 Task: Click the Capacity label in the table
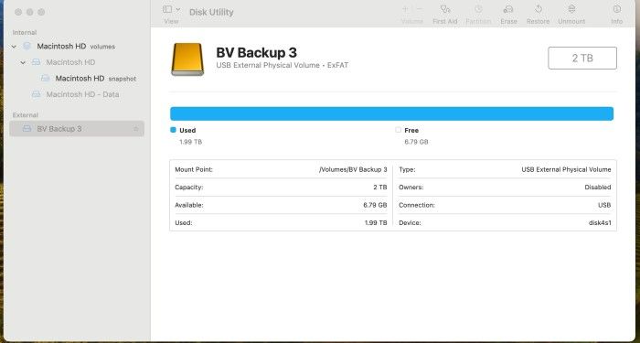189,188
